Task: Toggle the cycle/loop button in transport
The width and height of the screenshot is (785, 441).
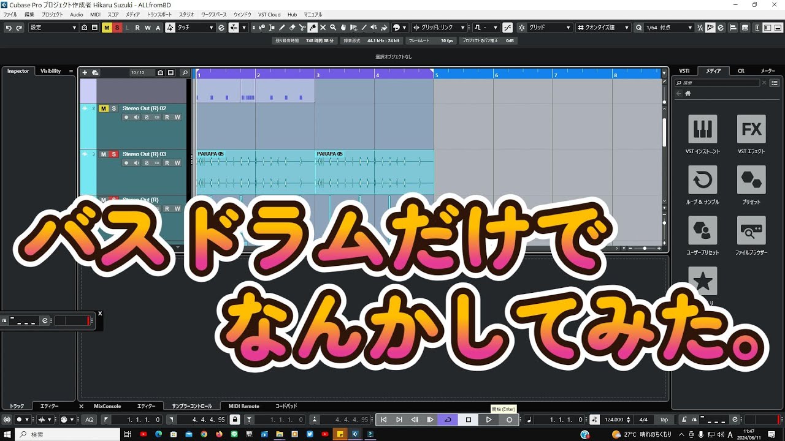Action: [x=448, y=420]
